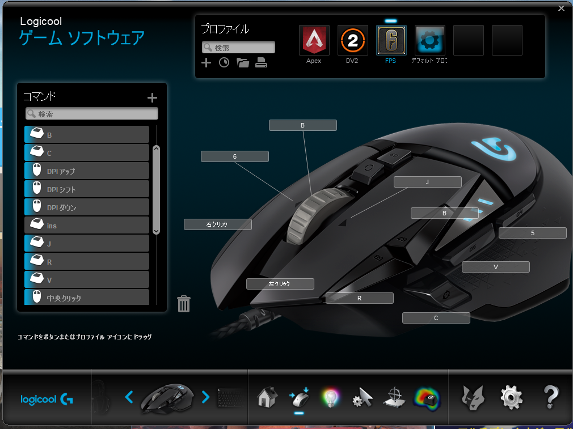573x429 pixels.
Task: Select the Apex profile icon
Action: [x=314, y=40]
